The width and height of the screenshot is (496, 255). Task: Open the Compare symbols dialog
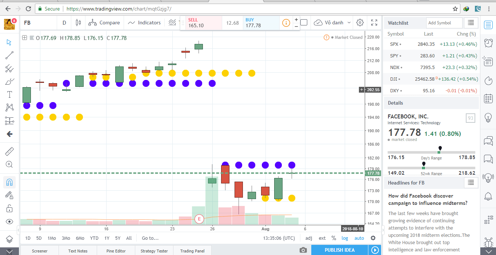click(x=104, y=23)
